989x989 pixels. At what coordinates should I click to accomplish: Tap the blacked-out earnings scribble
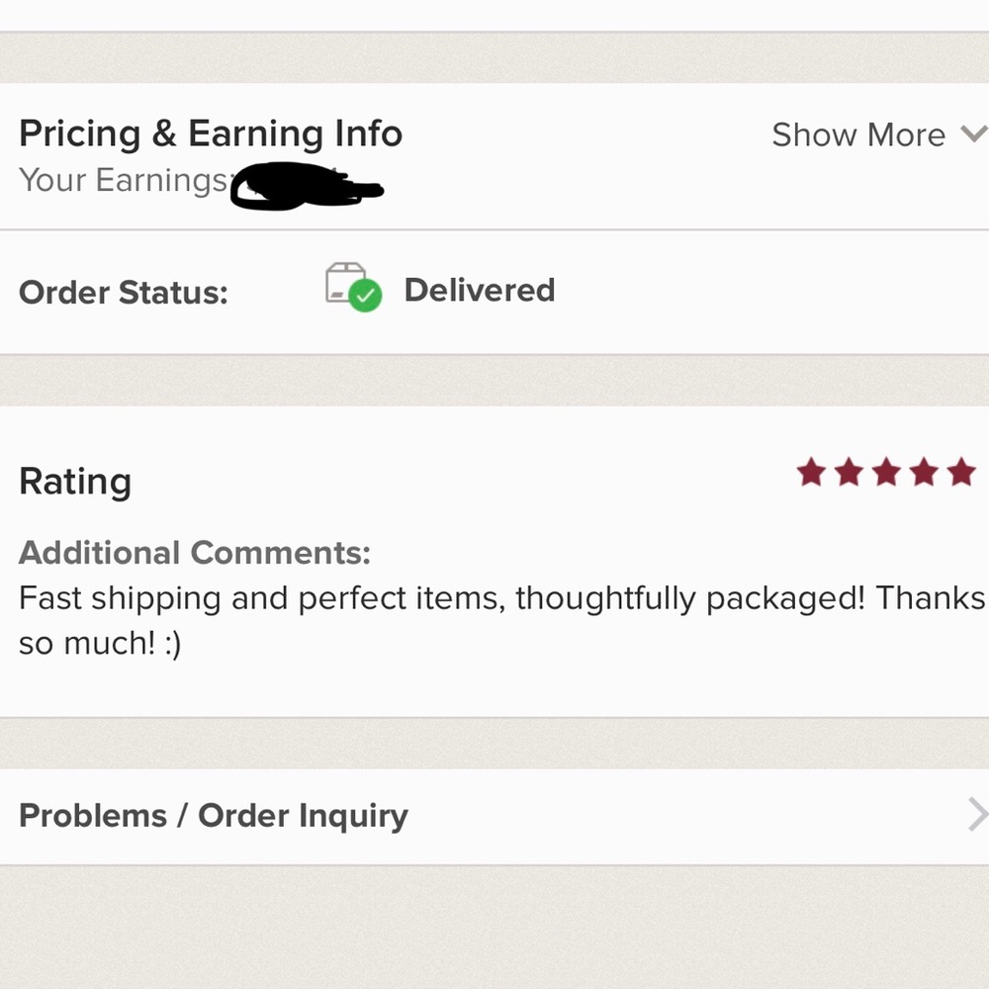[303, 188]
